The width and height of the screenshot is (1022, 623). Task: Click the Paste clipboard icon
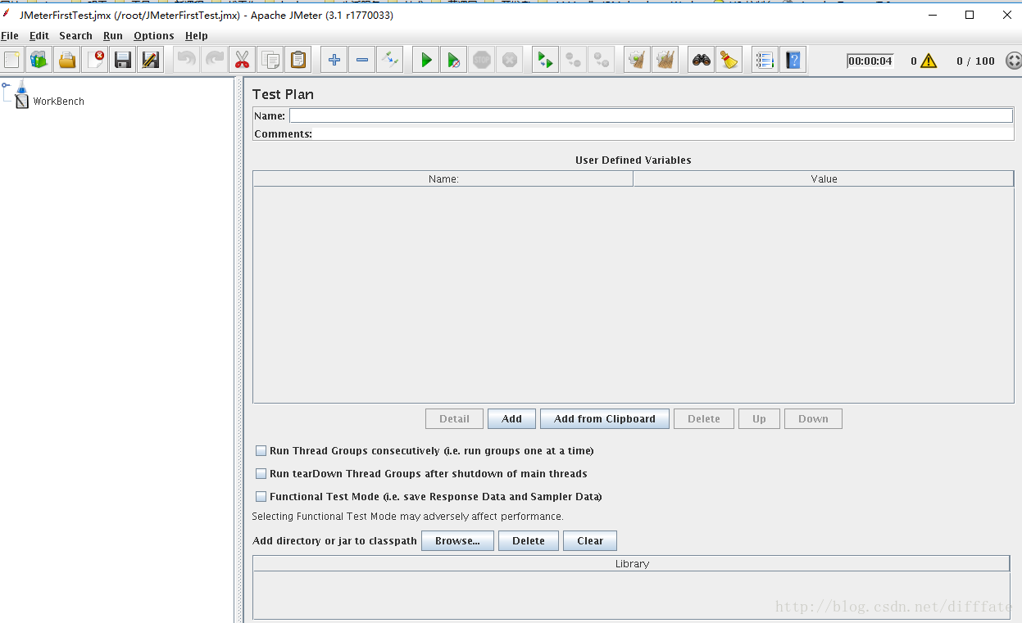pyautogui.click(x=298, y=60)
